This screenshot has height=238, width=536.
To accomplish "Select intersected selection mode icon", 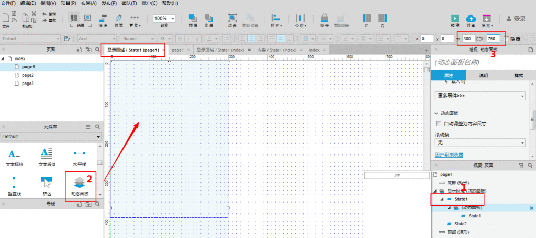I will click(x=73, y=18).
